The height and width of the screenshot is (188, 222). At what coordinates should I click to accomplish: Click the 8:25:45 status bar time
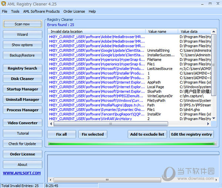[x=71, y=185]
